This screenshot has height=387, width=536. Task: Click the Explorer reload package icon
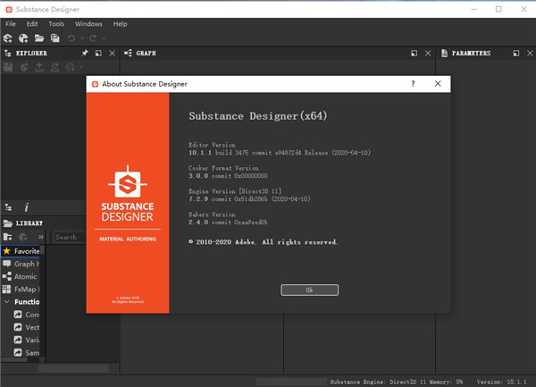click(54, 67)
